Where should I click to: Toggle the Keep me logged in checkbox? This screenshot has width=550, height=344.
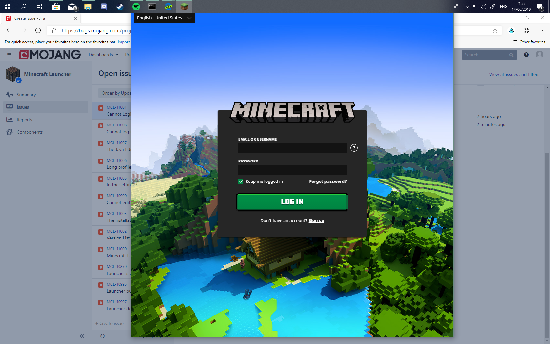[x=241, y=182]
